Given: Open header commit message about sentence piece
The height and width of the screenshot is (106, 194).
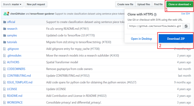Looking at the screenshot, I should (90, 14).
